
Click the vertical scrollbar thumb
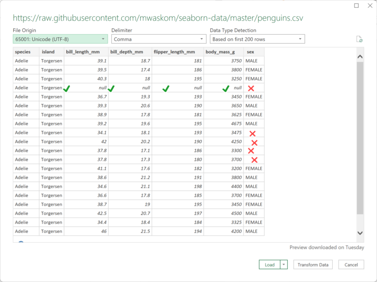(360, 138)
